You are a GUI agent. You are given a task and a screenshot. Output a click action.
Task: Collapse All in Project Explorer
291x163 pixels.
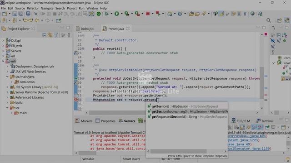(45, 35)
